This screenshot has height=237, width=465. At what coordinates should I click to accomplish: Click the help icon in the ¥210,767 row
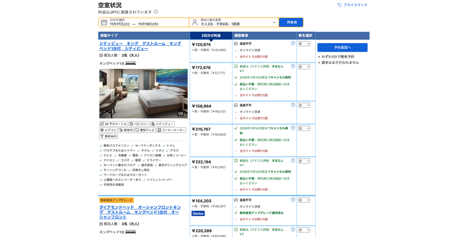point(293,128)
